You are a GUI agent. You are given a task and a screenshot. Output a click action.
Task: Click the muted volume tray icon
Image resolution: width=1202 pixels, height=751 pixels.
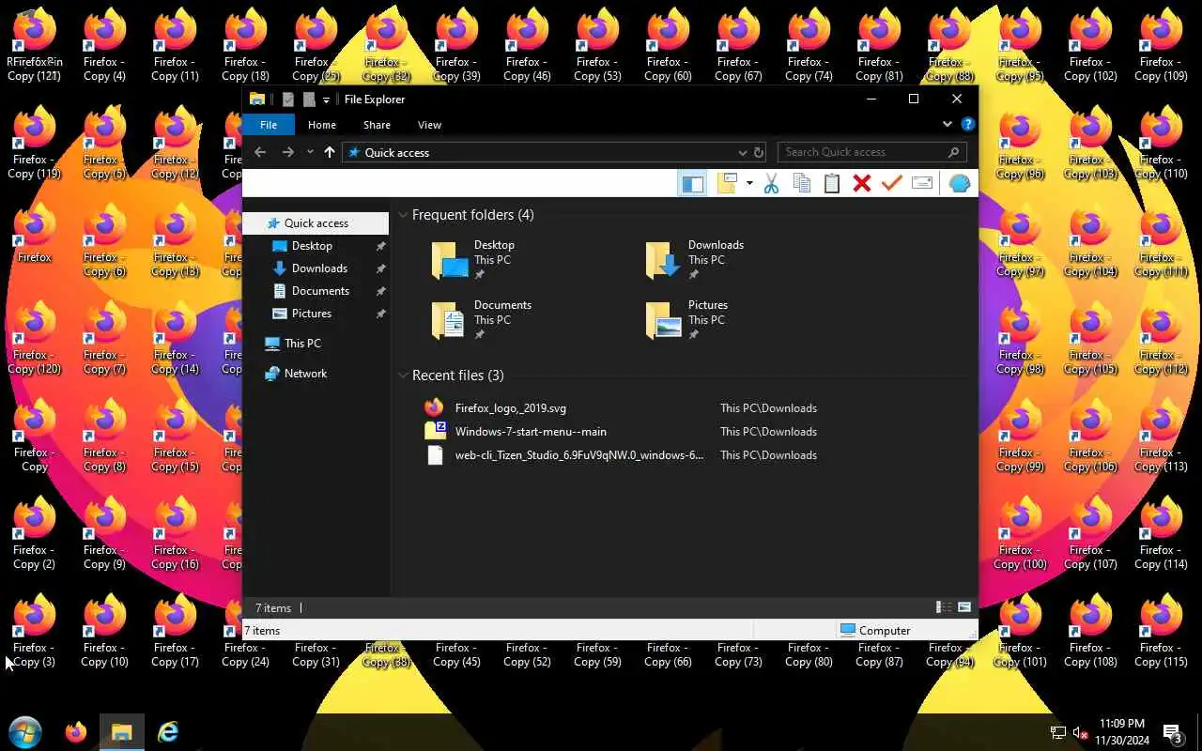click(1081, 732)
